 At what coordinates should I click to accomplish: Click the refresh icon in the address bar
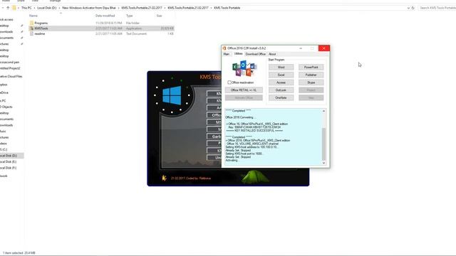click(413, 8)
